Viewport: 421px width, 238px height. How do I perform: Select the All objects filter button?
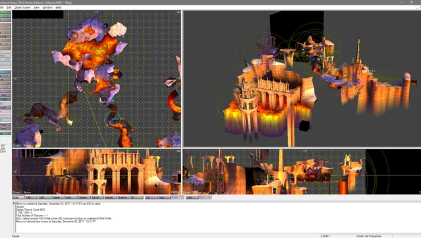coord(137,197)
